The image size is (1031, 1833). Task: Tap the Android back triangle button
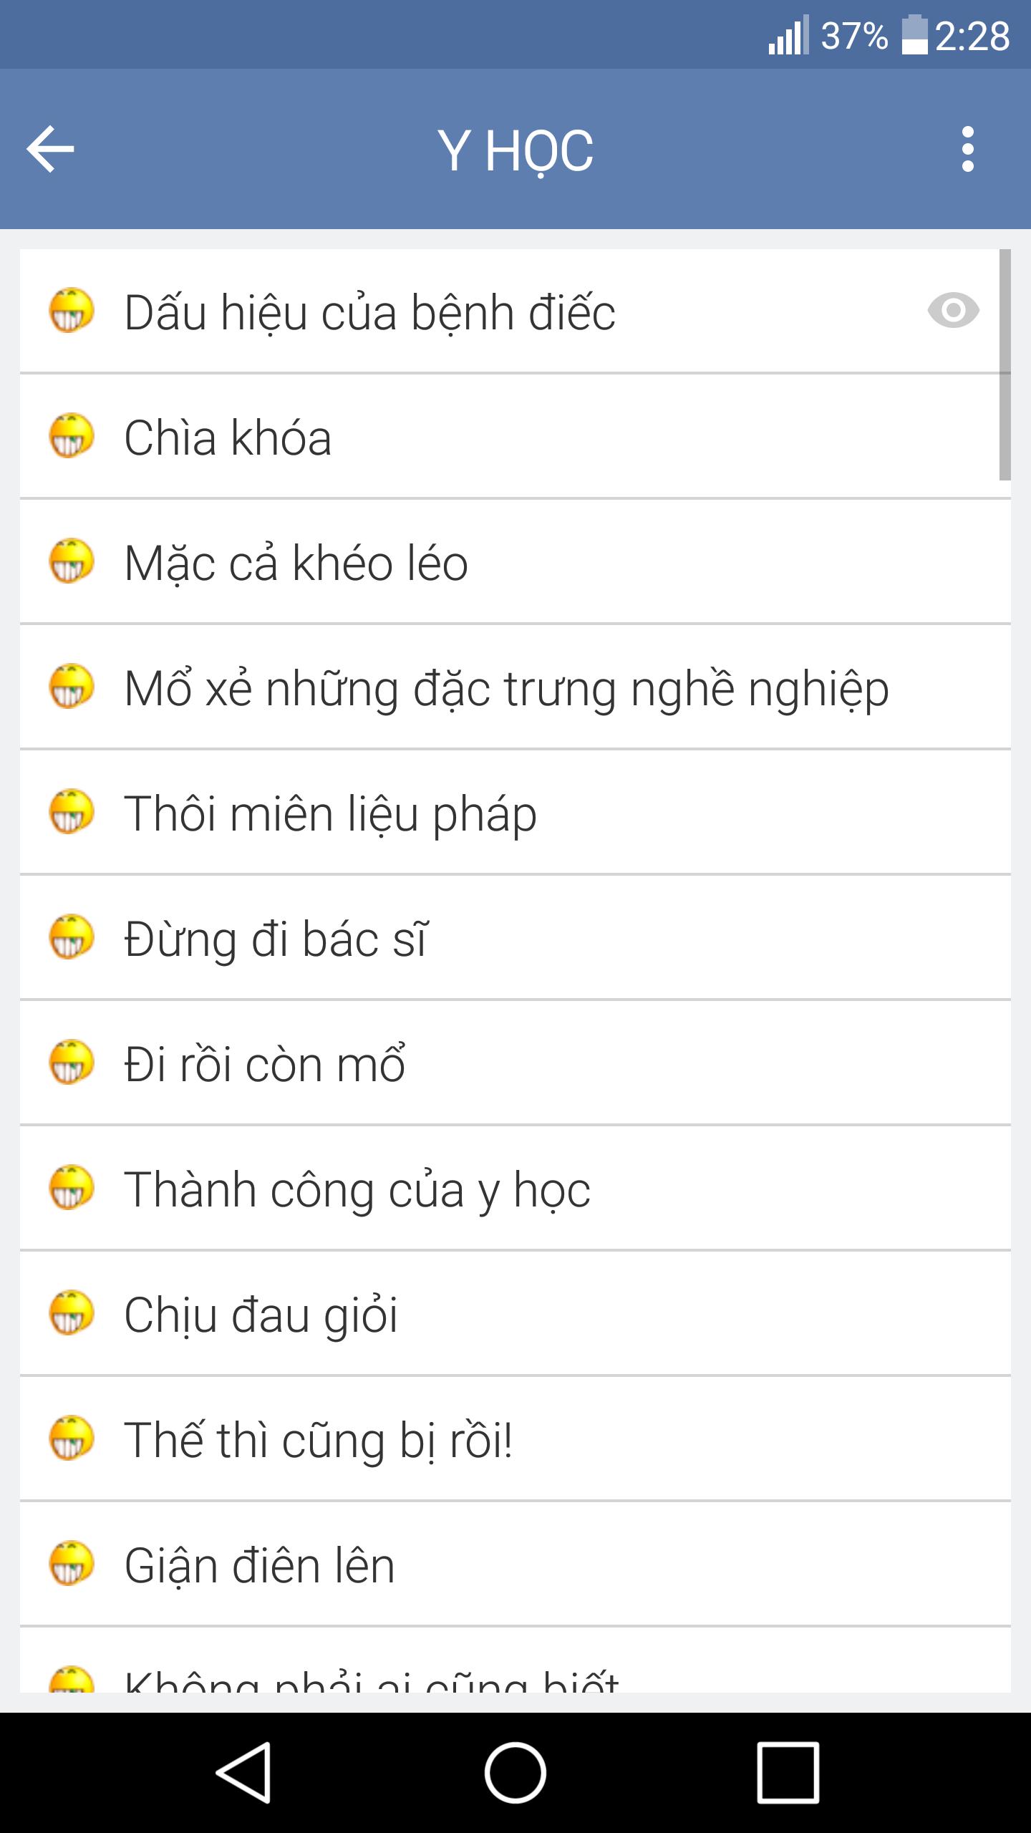tap(243, 1773)
